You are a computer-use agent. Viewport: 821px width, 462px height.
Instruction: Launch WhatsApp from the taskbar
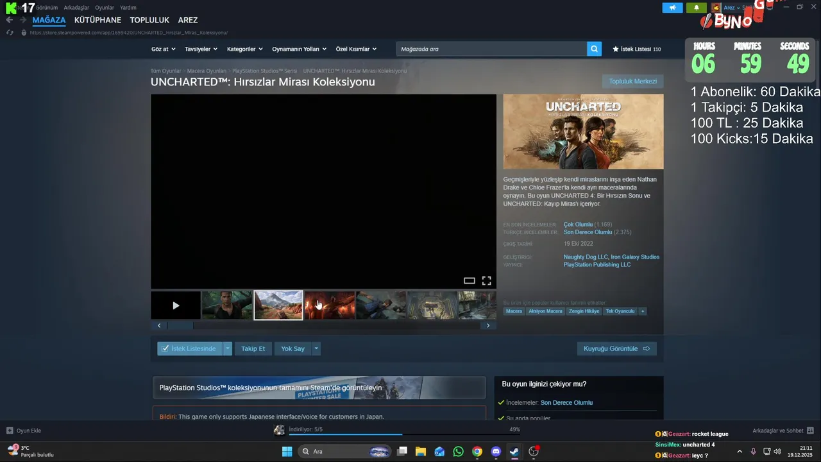[458, 452]
